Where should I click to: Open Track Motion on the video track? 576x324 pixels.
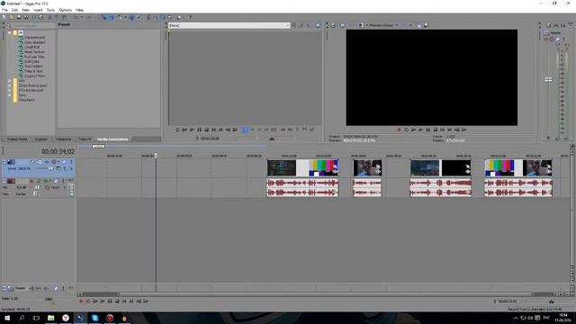coord(40,162)
